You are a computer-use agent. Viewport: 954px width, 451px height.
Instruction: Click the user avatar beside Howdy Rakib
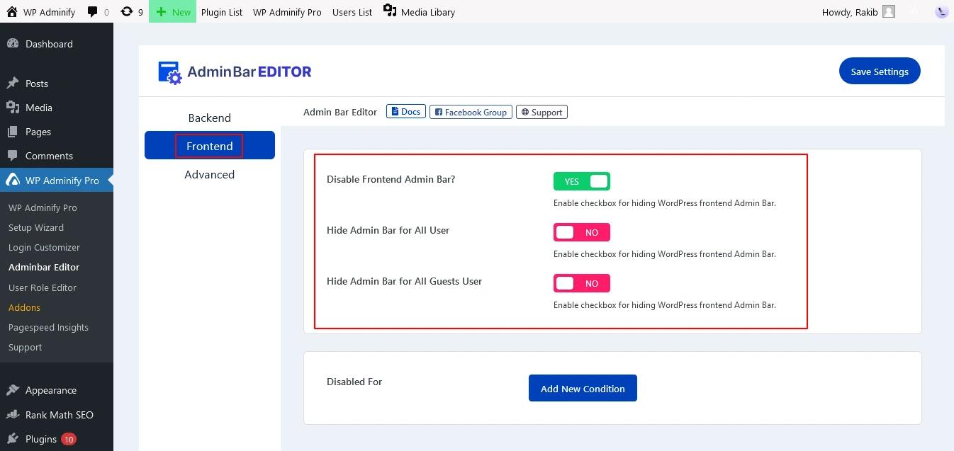pyautogui.click(x=888, y=11)
